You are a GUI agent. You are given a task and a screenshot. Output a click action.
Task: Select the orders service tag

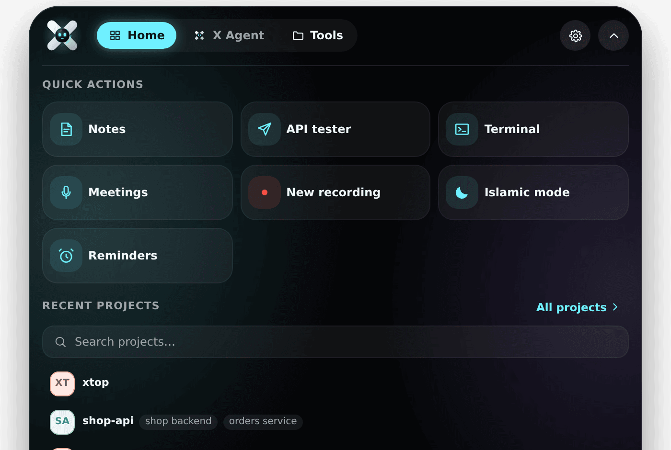tap(263, 421)
